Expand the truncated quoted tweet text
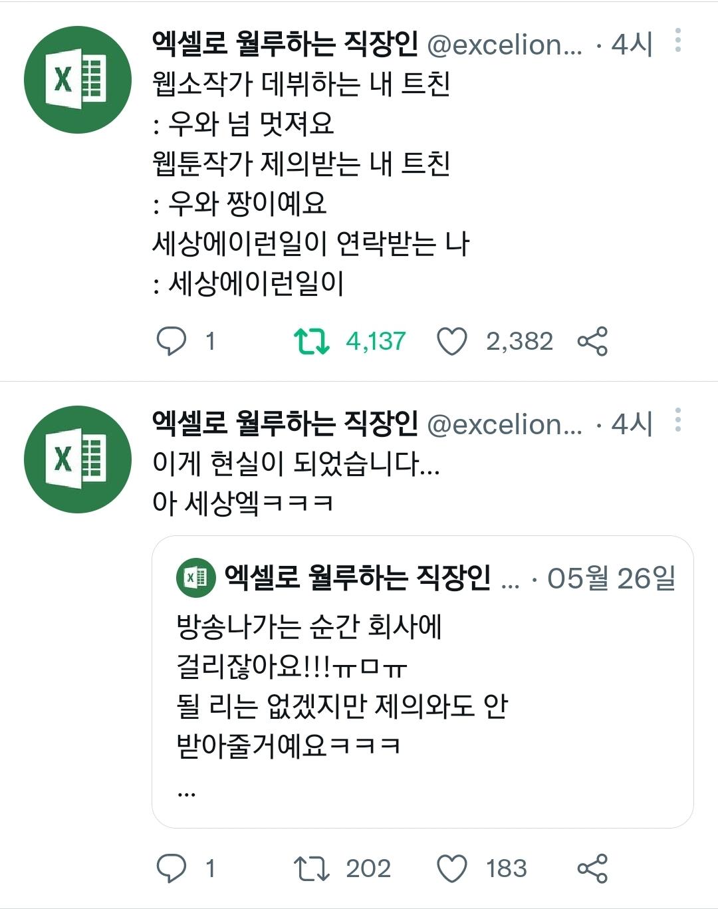Viewport: 718px width, 909px height. [x=188, y=793]
